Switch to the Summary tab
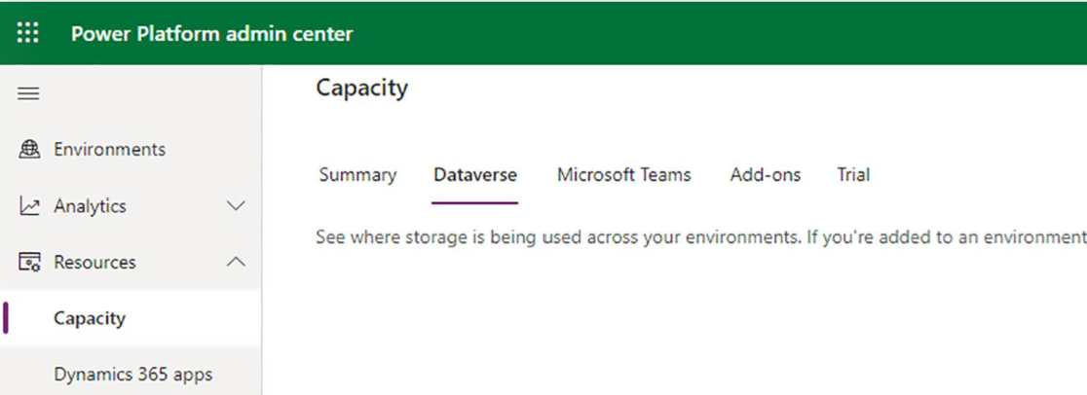1087x395 pixels. (357, 174)
